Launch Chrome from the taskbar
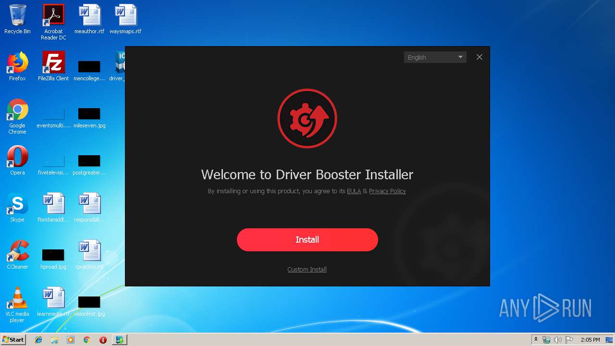This screenshot has width=615, height=346. (86, 340)
